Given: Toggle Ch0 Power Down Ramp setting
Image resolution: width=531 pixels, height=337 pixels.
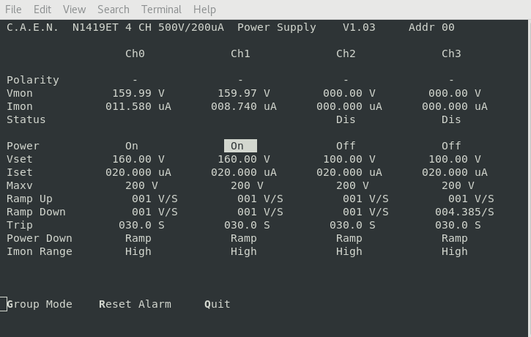Looking at the screenshot, I should point(138,238).
